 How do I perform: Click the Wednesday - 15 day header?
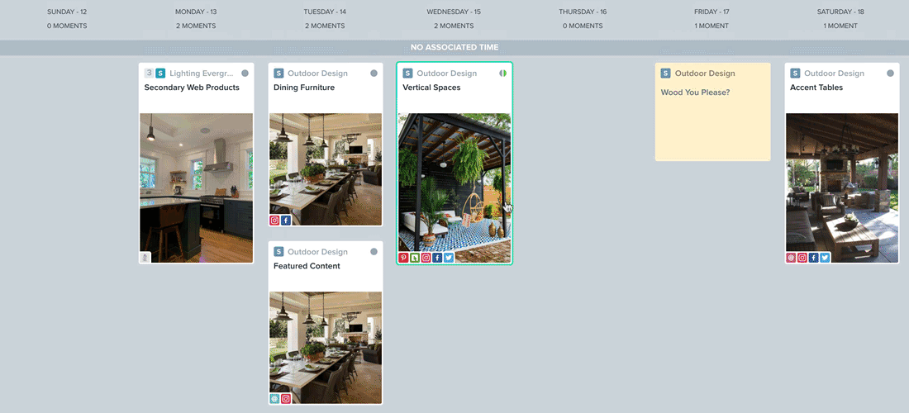coord(454,12)
